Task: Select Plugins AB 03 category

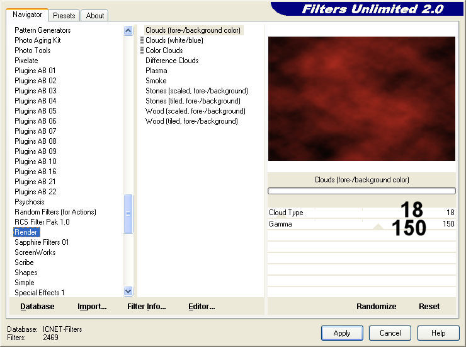Action: (35, 91)
